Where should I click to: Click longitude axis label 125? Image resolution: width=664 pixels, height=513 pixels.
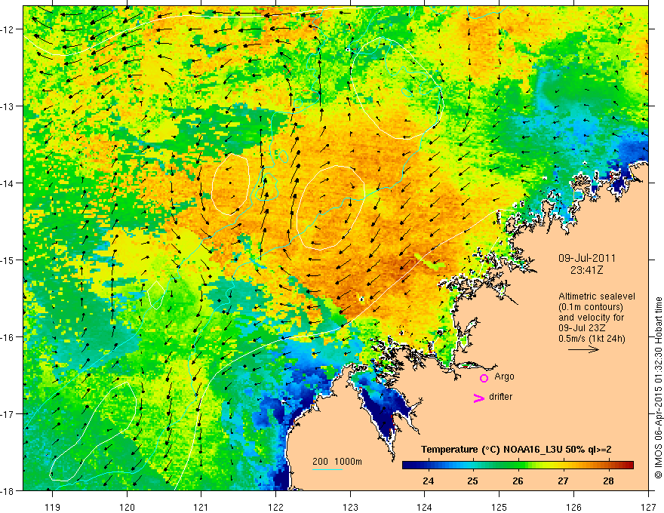coord(499,507)
